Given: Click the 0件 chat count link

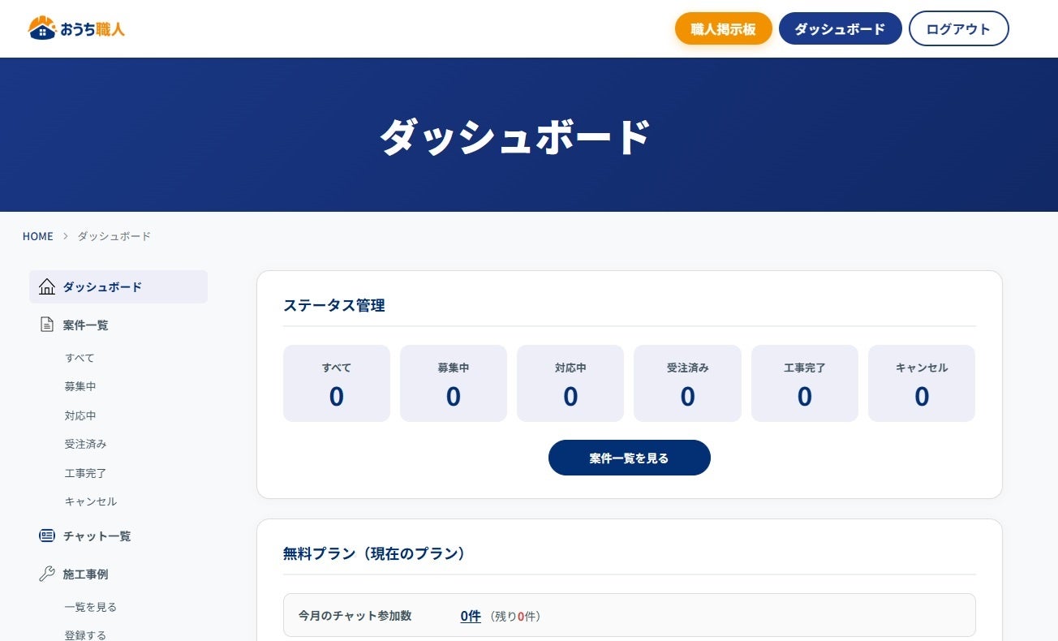Looking at the screenshot, I should click(x=471, y=616).
